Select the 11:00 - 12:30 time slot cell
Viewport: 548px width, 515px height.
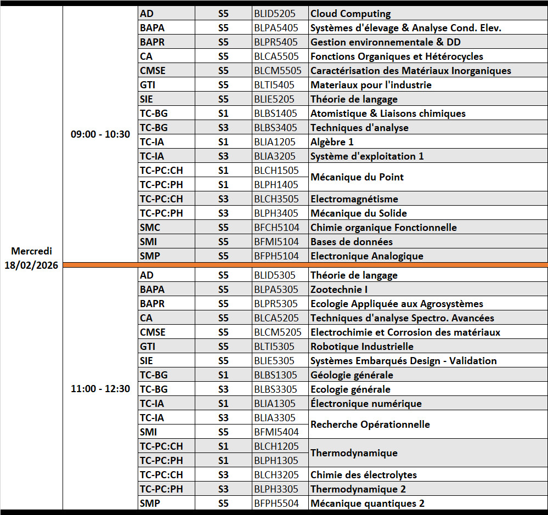(100, 389)
